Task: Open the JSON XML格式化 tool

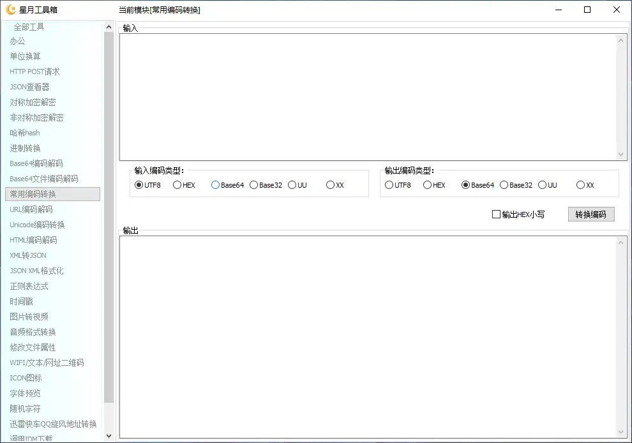Action: pos(36,271)
